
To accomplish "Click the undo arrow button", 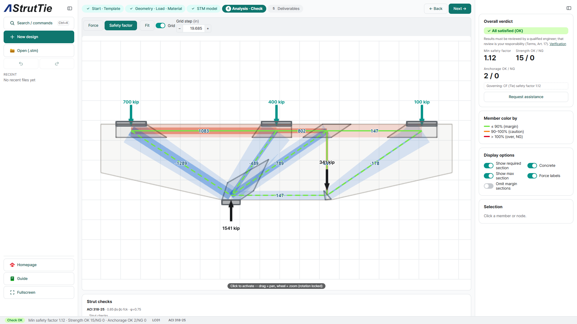I will click(x=21, y=64).
